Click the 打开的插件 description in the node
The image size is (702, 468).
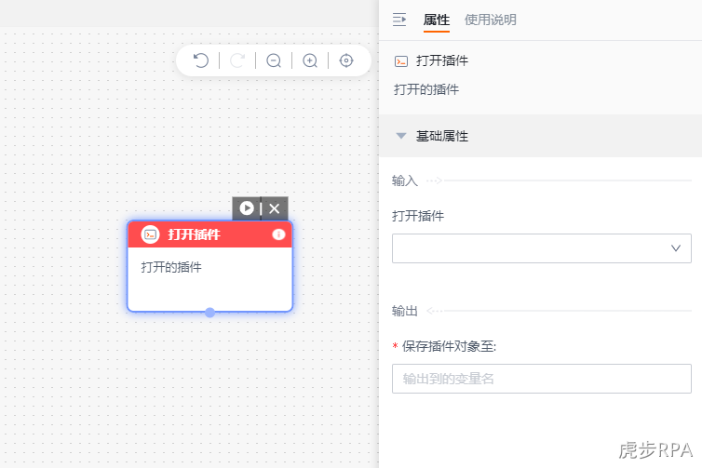point(171,267)
